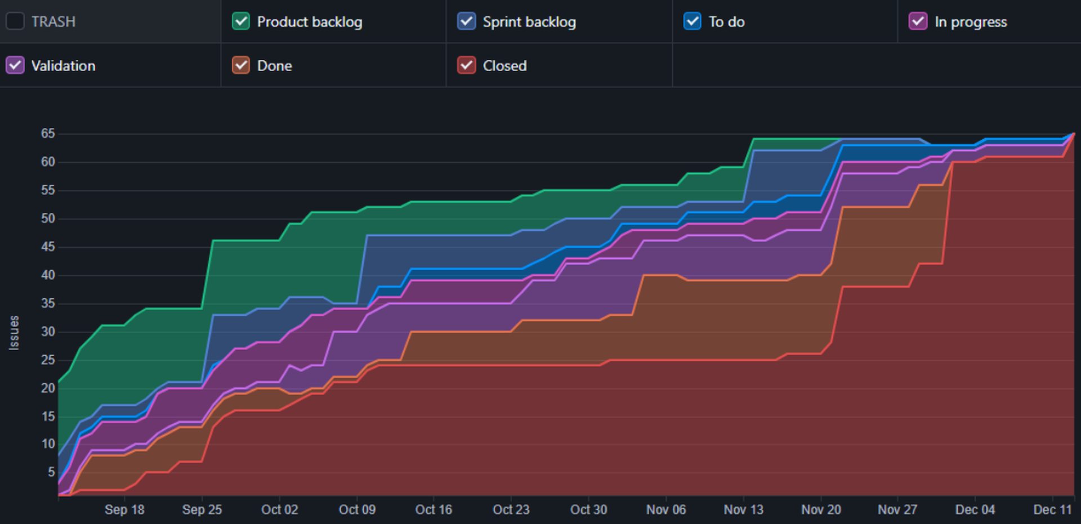Viewport: 1081px width, 524px height.
Task: Click the Issues y-axis title
Action: pos(14,333)
